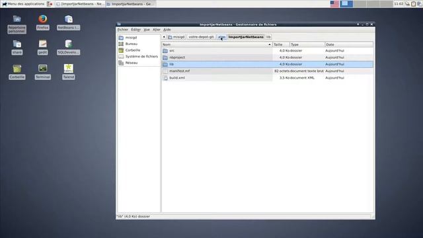
Task: Click the misigd path bar button
Action: point(176,37)
